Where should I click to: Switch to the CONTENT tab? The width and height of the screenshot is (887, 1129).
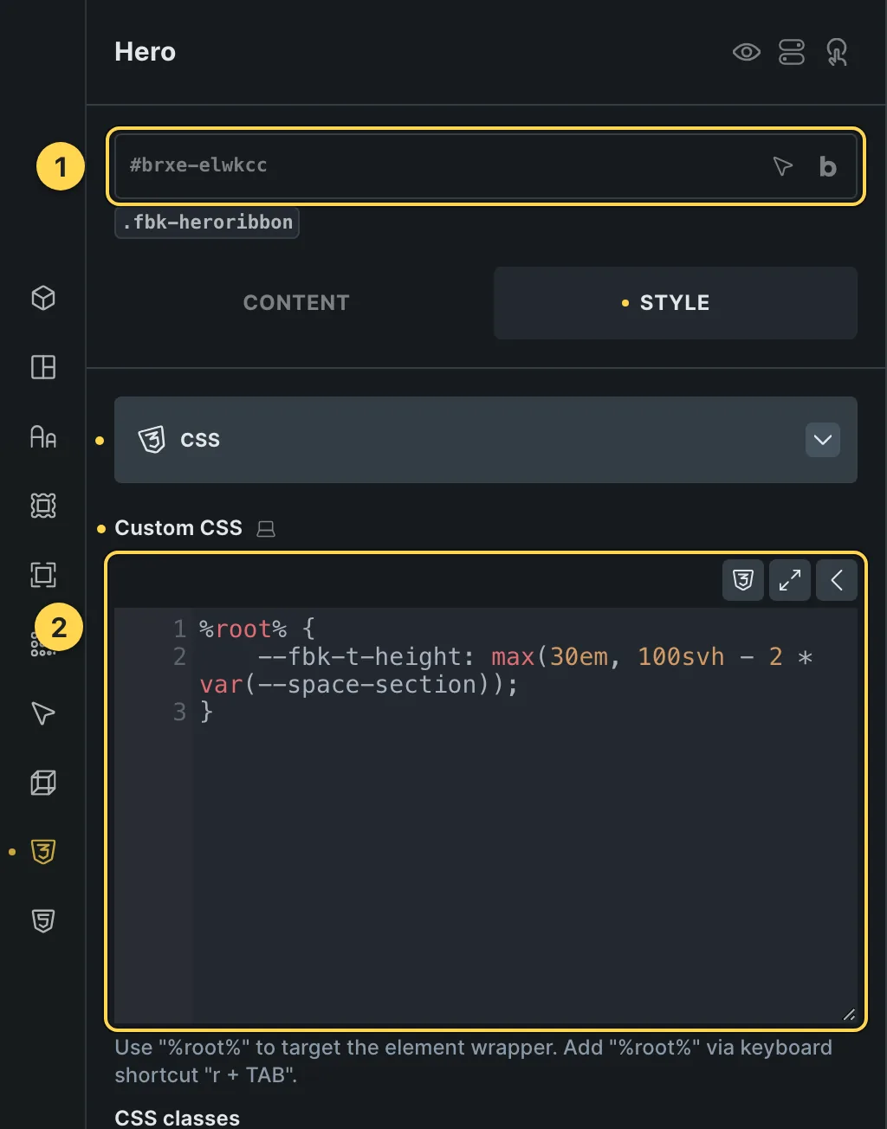296,302
